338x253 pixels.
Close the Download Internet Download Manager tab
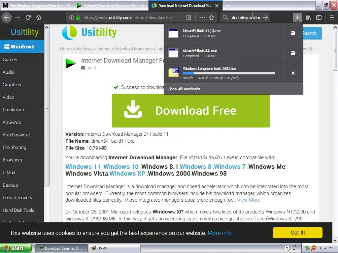[217, 6]
